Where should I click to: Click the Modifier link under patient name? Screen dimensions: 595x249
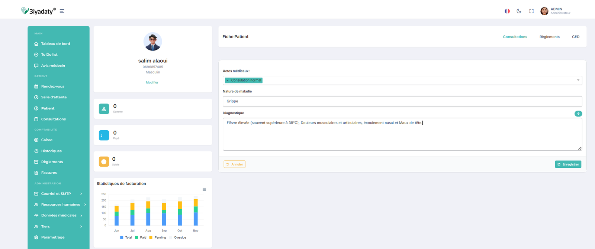point(152,82)
